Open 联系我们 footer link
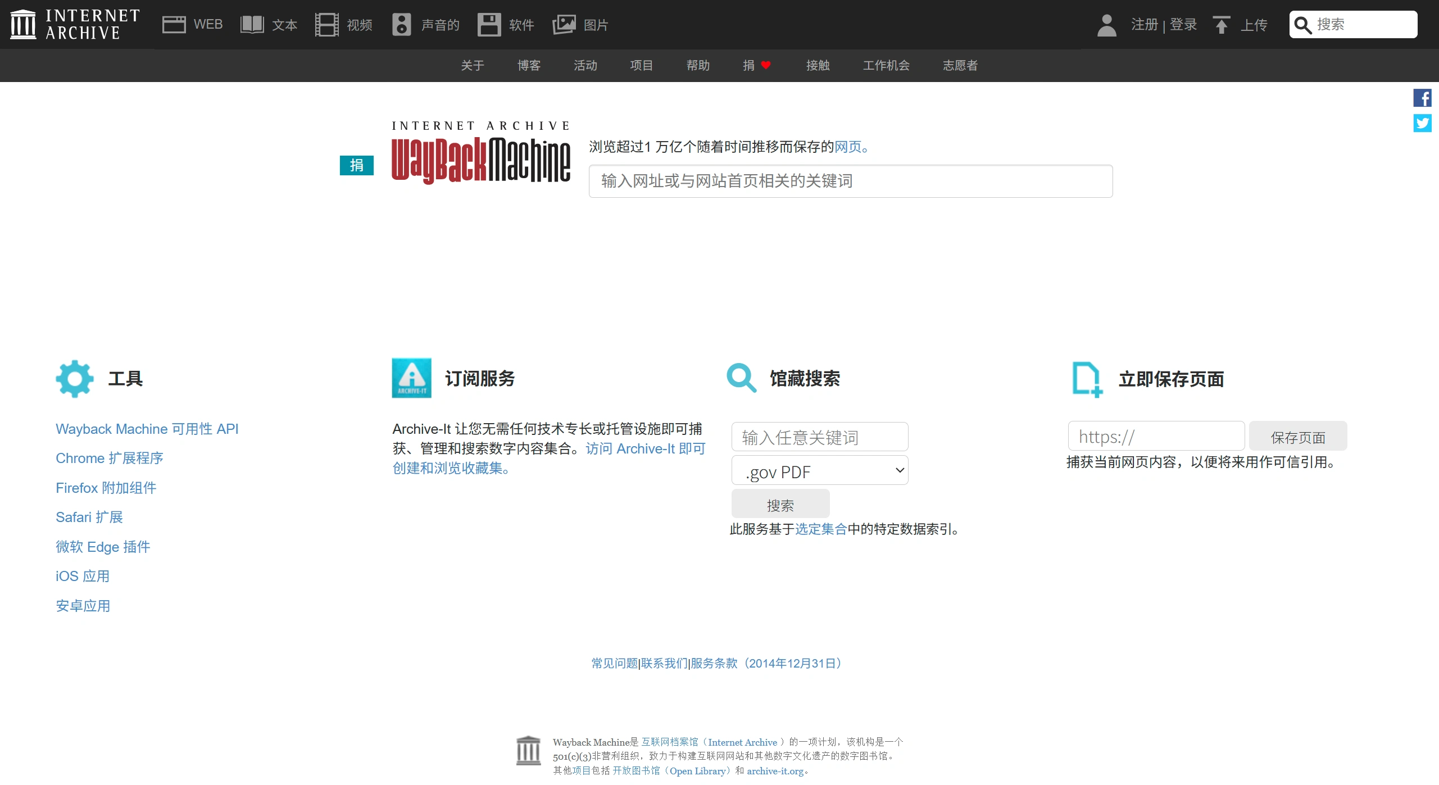1439x785 pixels. click(x=665, y=663)
